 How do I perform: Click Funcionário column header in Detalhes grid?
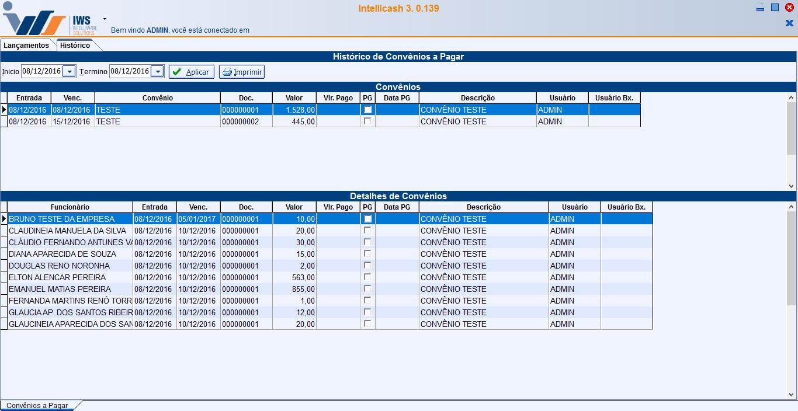click(x=70, y=207)
